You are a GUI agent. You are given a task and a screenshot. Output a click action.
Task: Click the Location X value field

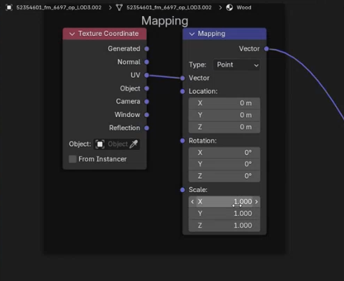pos(224,103)
